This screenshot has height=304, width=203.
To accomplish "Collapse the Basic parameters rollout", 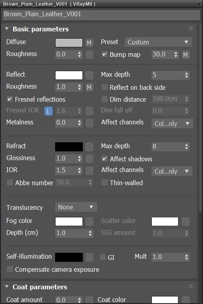I will (7, 29).
